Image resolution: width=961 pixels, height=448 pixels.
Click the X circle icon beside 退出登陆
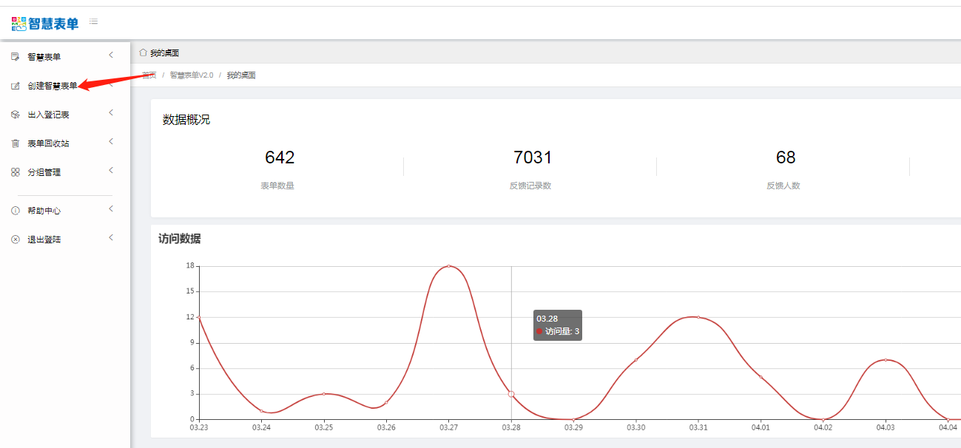16,240
